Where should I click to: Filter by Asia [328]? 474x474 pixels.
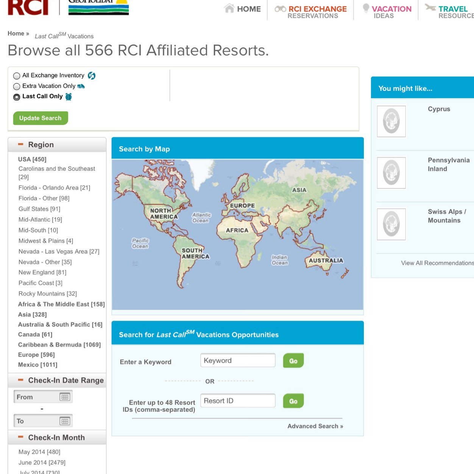pos(33,315)
